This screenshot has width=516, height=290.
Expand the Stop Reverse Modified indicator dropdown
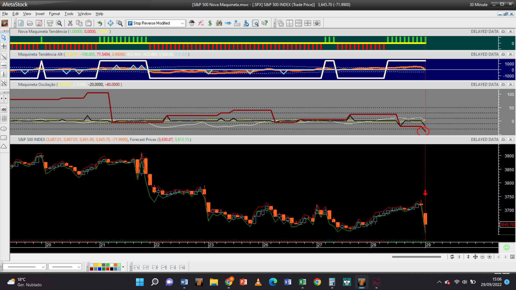[182, 23]
